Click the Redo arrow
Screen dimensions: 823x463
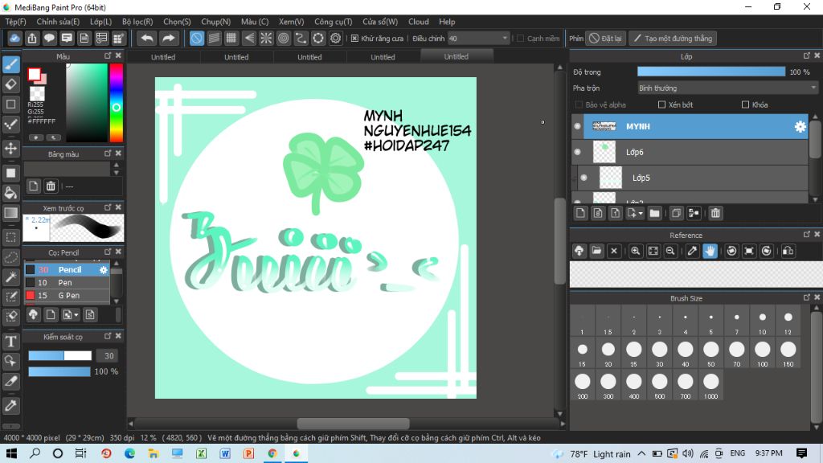[x=169, y=39]
